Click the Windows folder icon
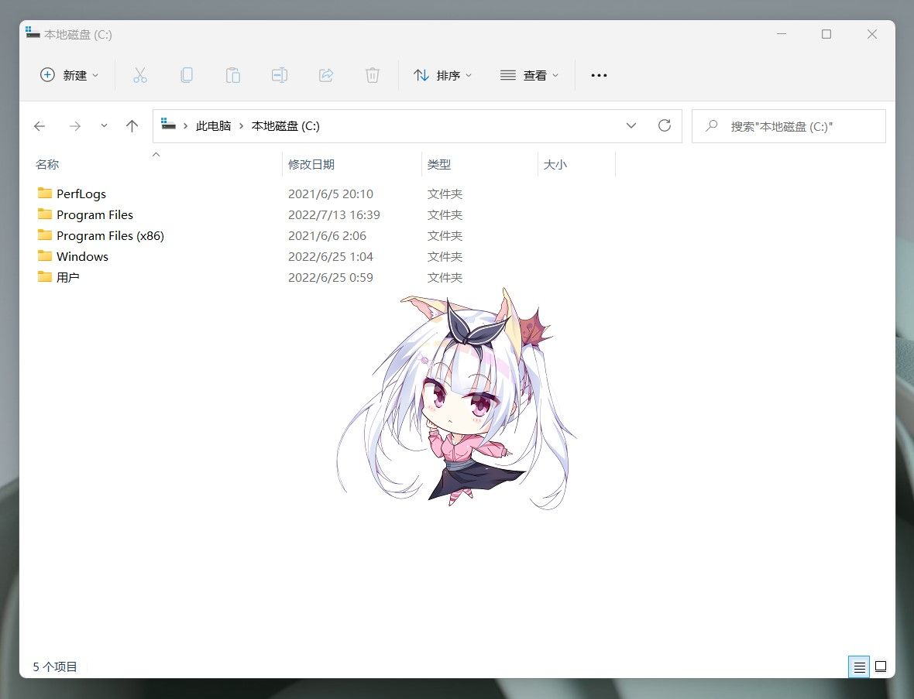Image resolution: width=914 pixels, height=699 pixels. [x=45, y=255]
